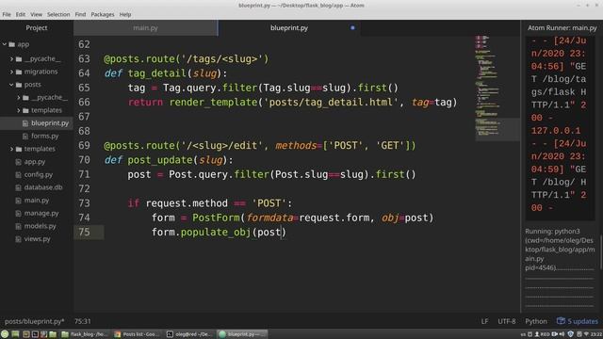Switch to the blueprint.py editor tab
Screen dimensions: 603x339
click(289, 27)
